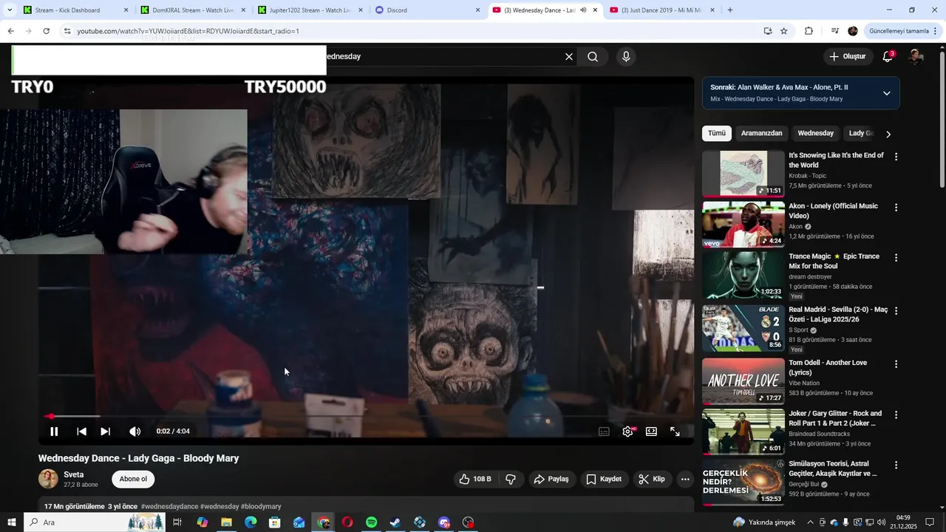Viewport: 946px width, 532px height.
Task: Reload the page in Chrome
Action: 46,31
